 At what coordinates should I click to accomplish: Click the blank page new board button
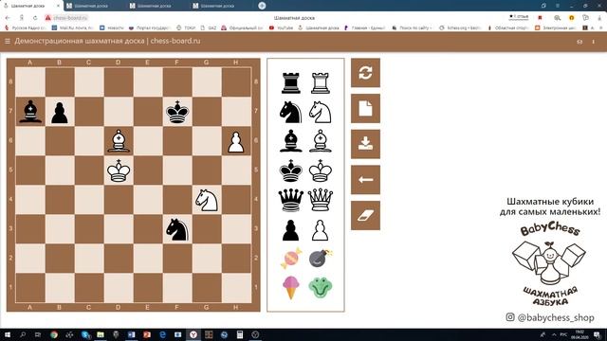(365, 109)
